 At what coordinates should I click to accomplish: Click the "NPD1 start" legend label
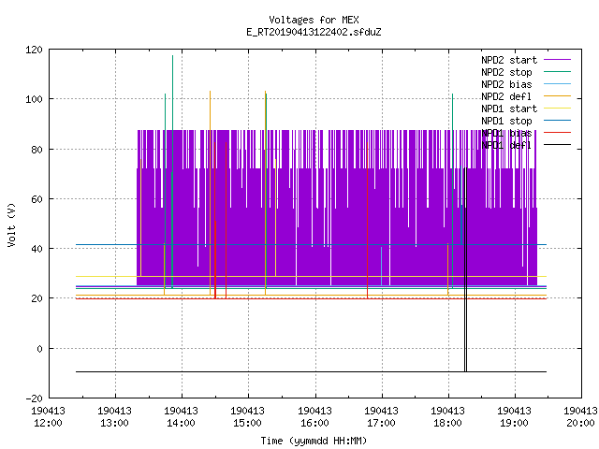point(509,109)
